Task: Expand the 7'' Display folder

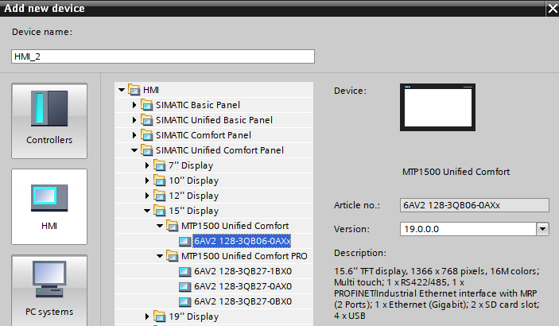Action: coord(147,165)
